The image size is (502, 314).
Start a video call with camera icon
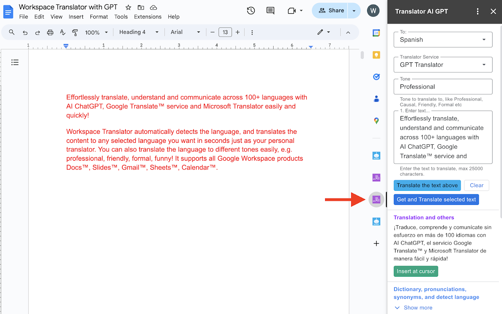pyautogui.click(x=292, y=11)
